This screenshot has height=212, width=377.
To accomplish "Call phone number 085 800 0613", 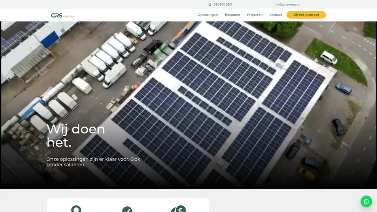I will pos(222,5).
